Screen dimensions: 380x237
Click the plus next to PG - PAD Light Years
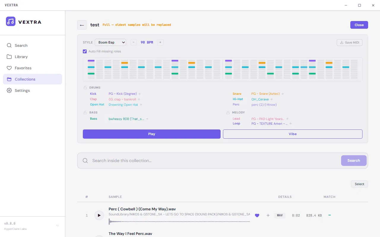pyautogui.click(x=287, y=119)
